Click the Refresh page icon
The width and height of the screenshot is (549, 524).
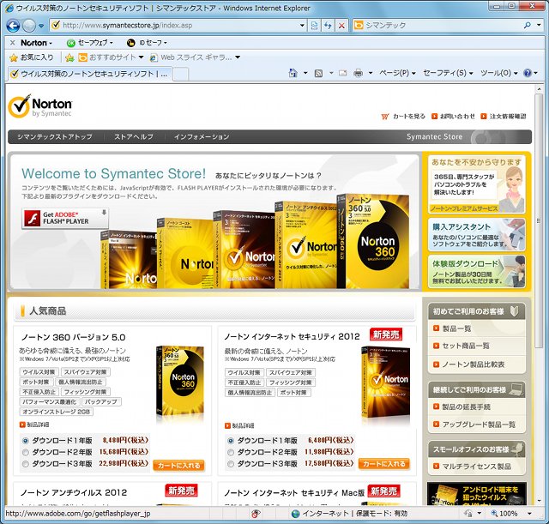[328, 25]
